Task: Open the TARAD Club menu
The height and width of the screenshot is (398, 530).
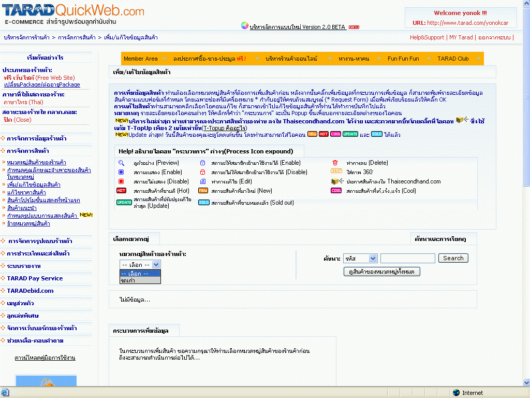Action: tap(452, 59)
